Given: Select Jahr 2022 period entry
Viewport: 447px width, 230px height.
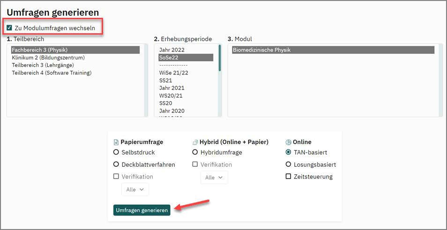Looking at the screenshot, I should pos(172,50).
